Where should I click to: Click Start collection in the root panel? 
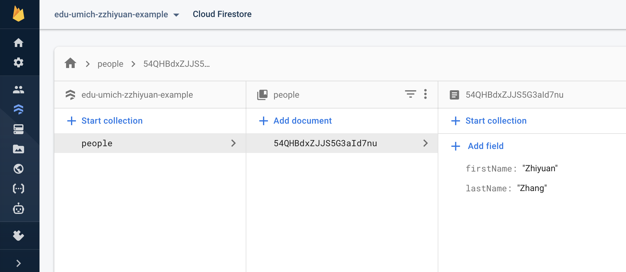pyautogui.click(x=105, y=121)
